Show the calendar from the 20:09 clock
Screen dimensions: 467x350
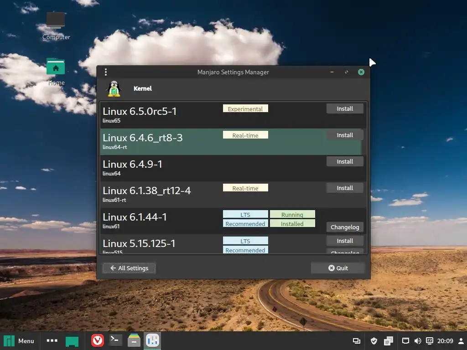445,341
